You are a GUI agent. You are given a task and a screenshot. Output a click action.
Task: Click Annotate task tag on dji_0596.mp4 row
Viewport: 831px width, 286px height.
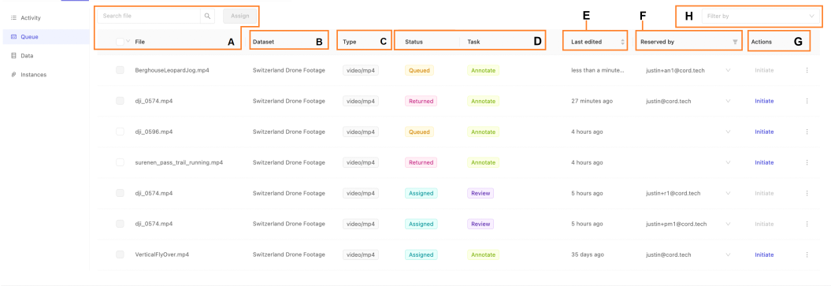point(484,132)
